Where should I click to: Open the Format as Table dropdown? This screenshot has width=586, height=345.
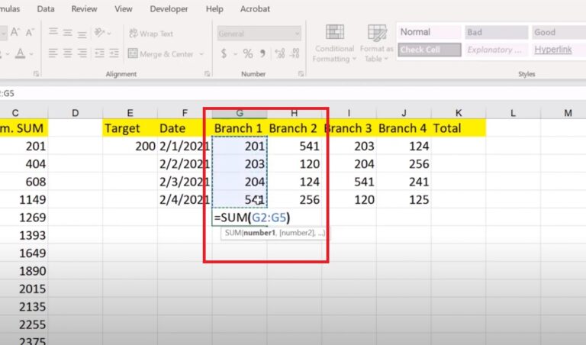[x=376, y=44]
